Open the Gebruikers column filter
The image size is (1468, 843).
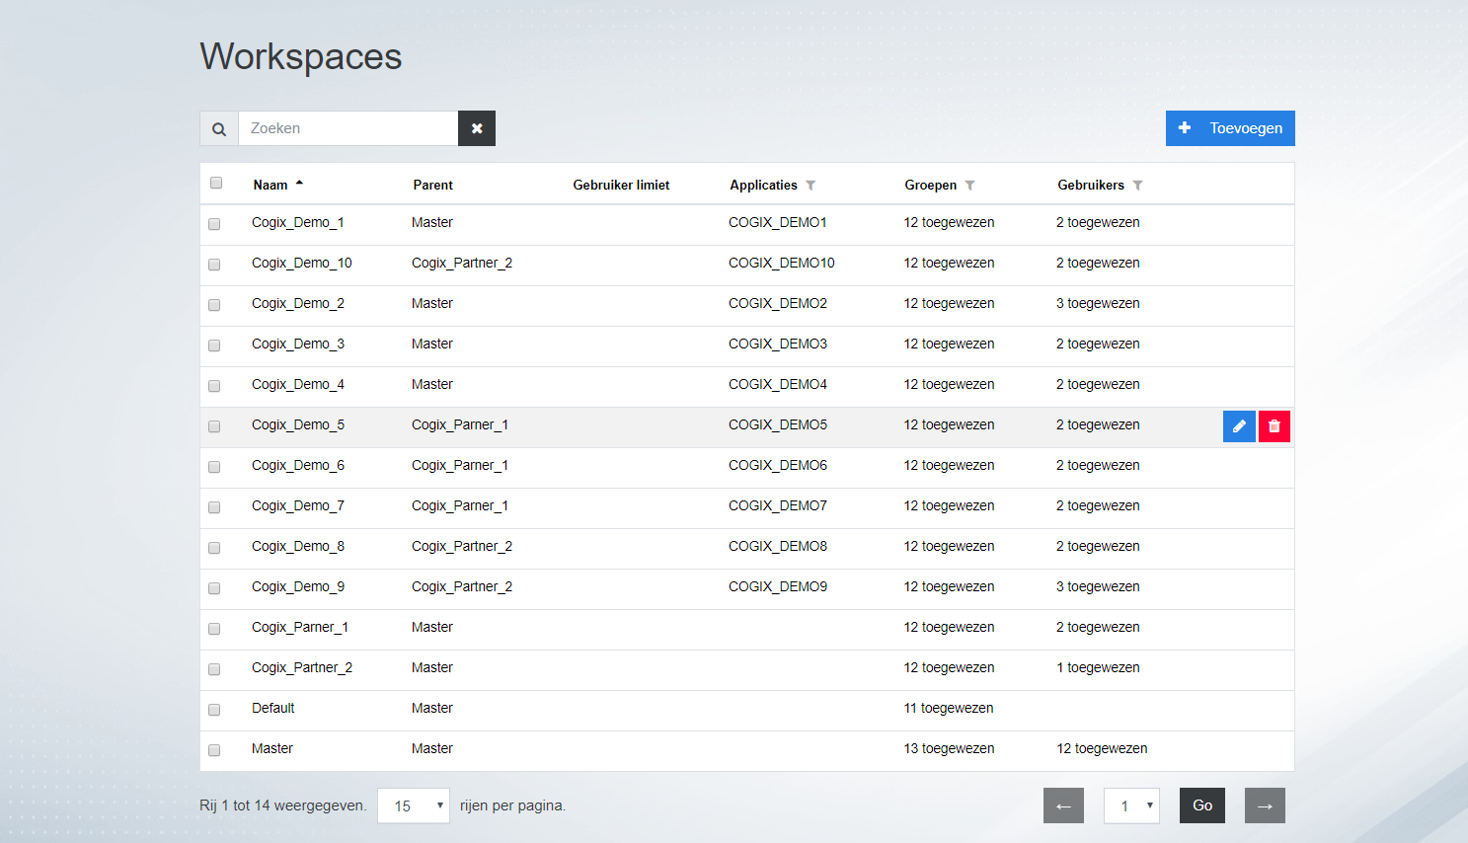click(1137, 186)
